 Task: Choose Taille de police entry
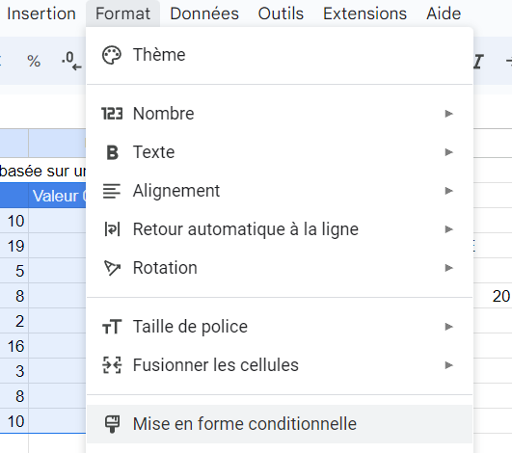tap(280, 327)
